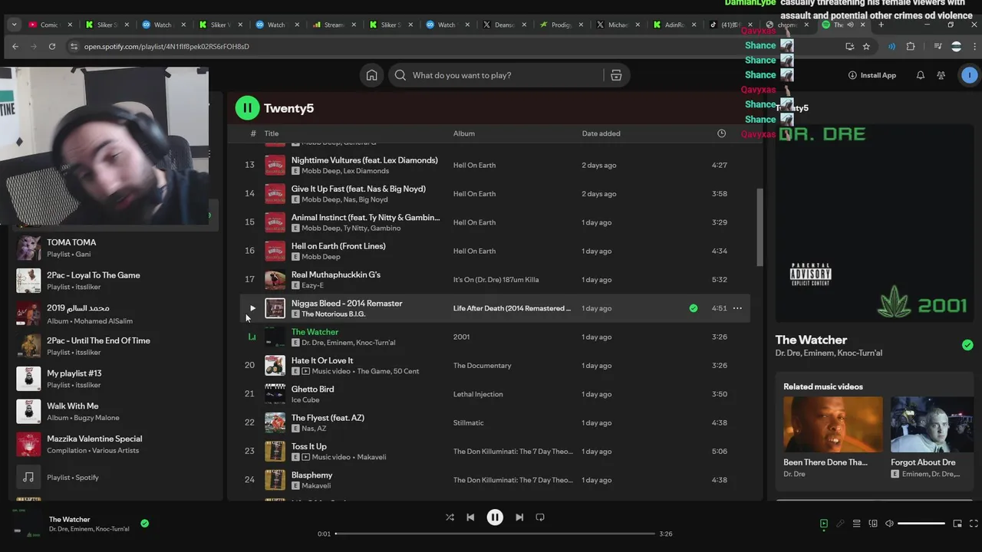Screen dimensions: 982x552
Task: Select Blasphemy track title
Action: [x=311, y=475]
